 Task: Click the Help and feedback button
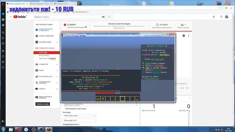click(43, 104)
